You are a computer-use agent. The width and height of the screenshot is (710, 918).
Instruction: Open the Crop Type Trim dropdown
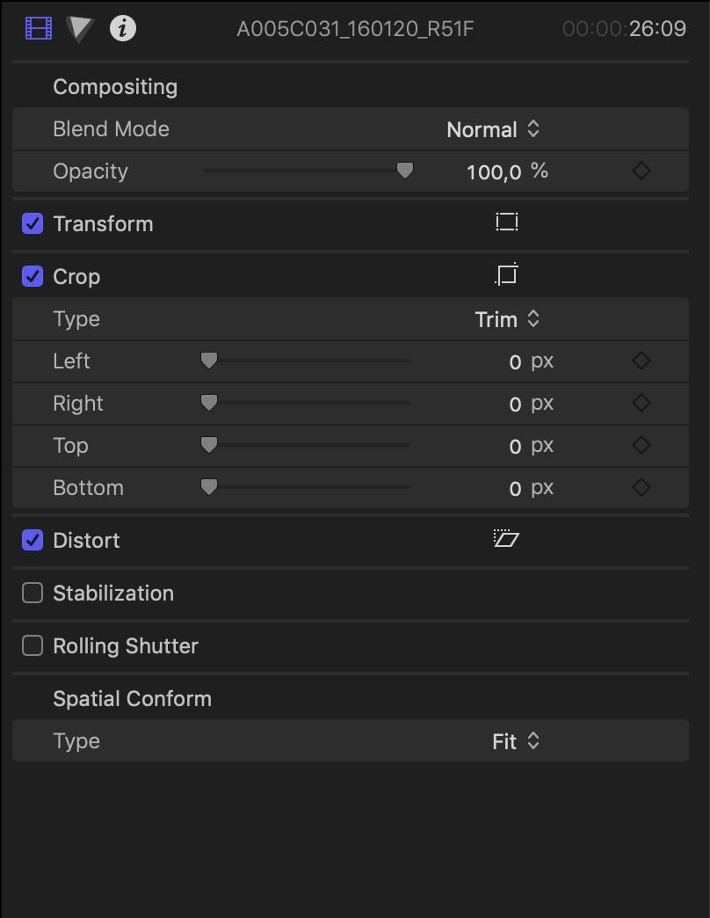point(507,319)
